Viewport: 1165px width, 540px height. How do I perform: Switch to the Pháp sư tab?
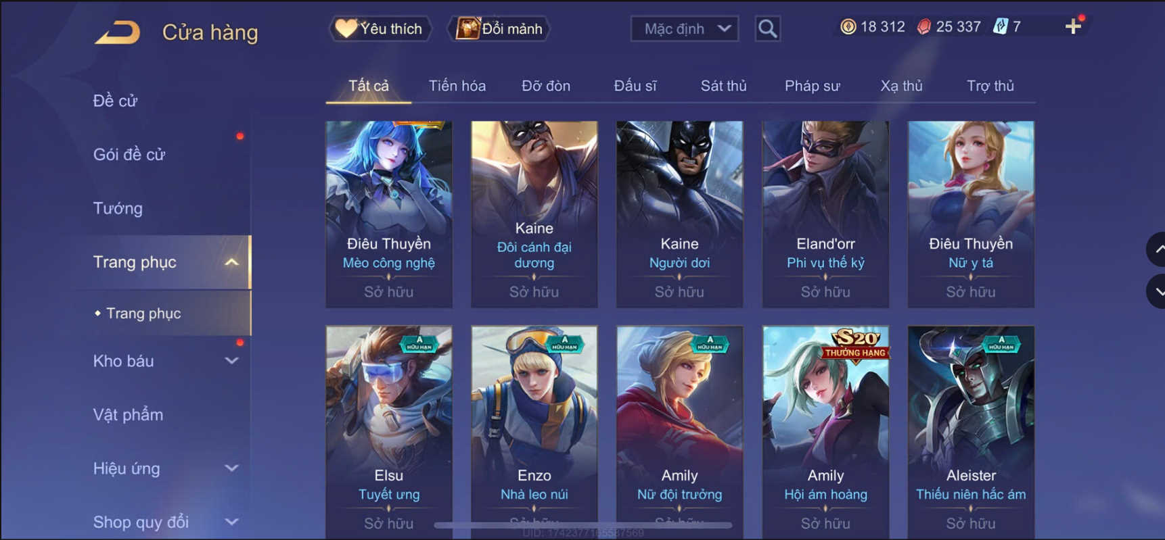pos(812,86)
